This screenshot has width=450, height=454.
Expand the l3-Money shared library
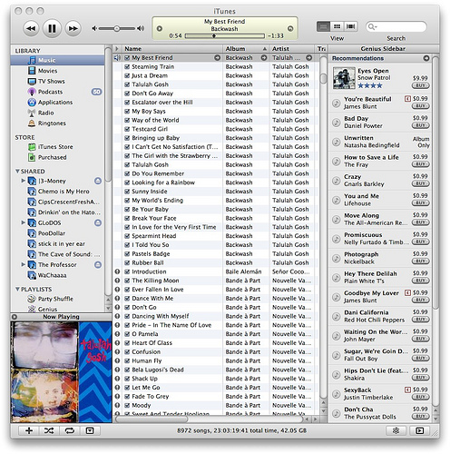coord(23,181)
